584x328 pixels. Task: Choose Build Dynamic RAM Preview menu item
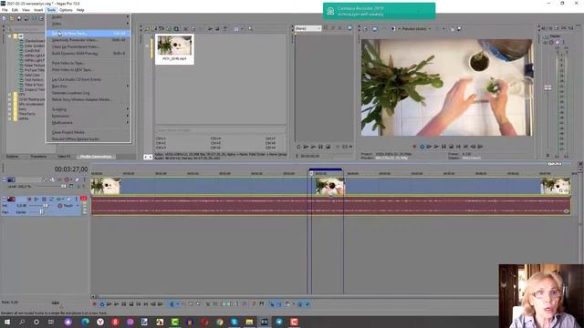(x=89, y=53)
